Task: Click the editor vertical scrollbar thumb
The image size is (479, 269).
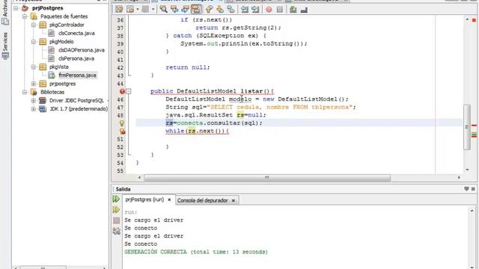Action: (x=467, y=127)
